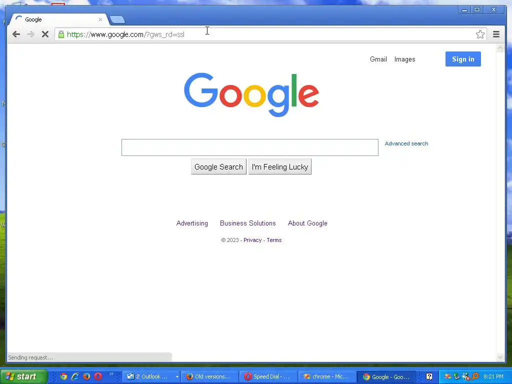Bookmark this page with the star icon
Image resolution: width=512 pixels, height=384 pixels.
coord(480,34)
